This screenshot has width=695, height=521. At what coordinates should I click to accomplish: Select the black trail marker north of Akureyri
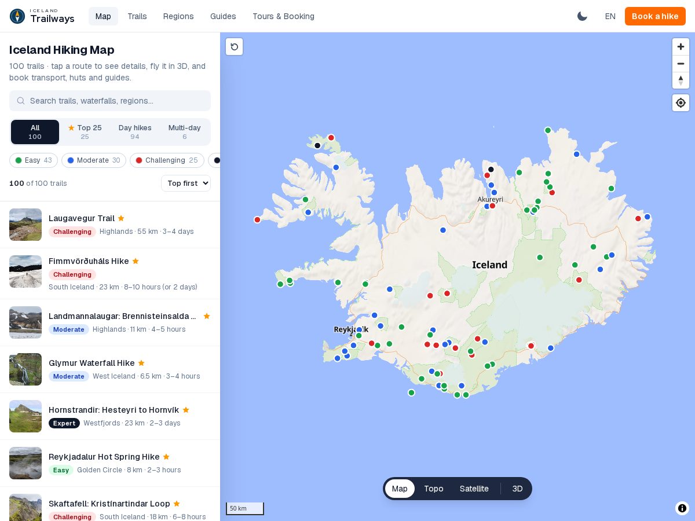coord(491,170)
